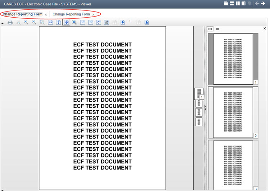Select the first Change Reporting Form tab
The image size is (270, 191).
[x=22, y=14]
